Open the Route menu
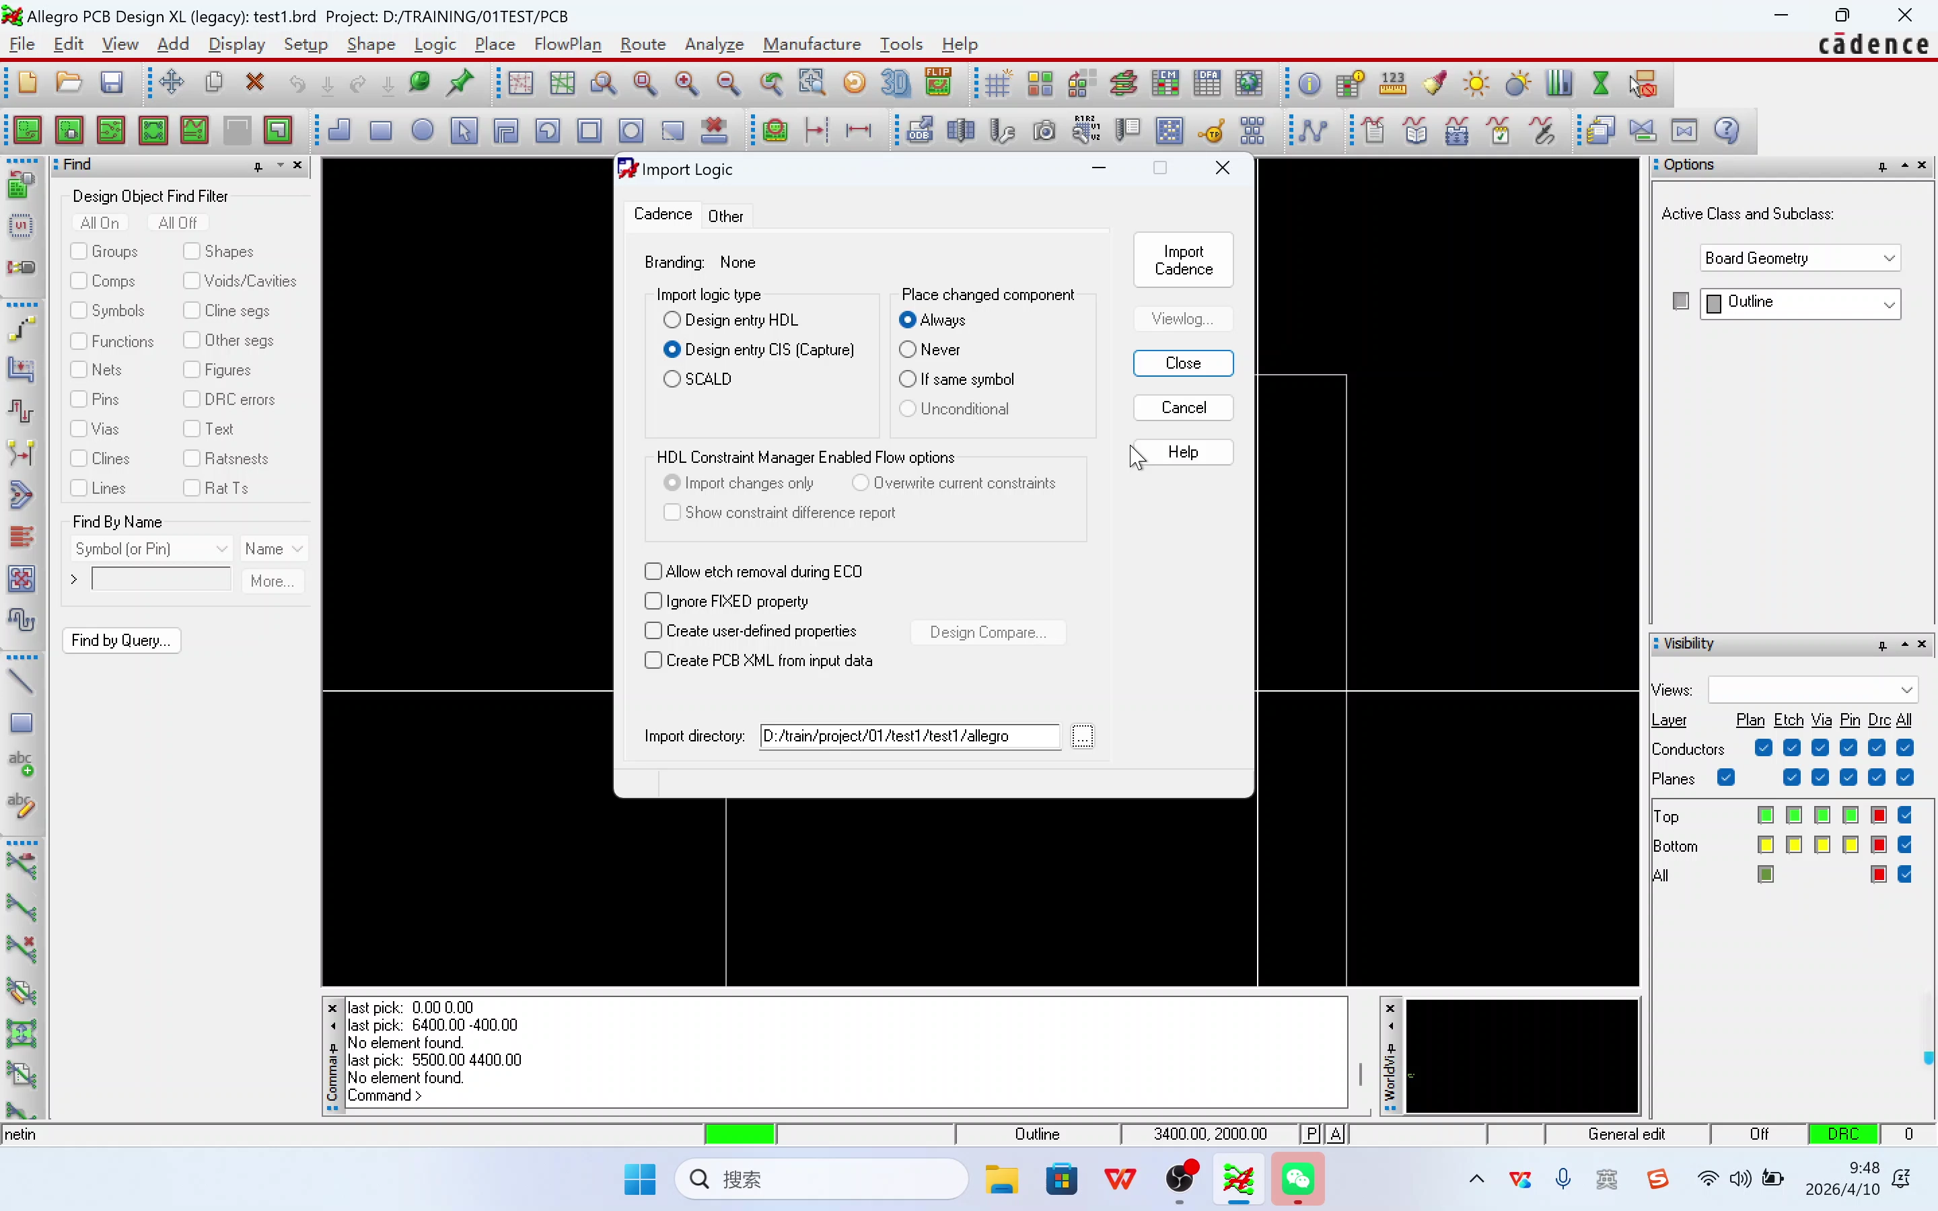1938x1211 pixels. (643, 44)
